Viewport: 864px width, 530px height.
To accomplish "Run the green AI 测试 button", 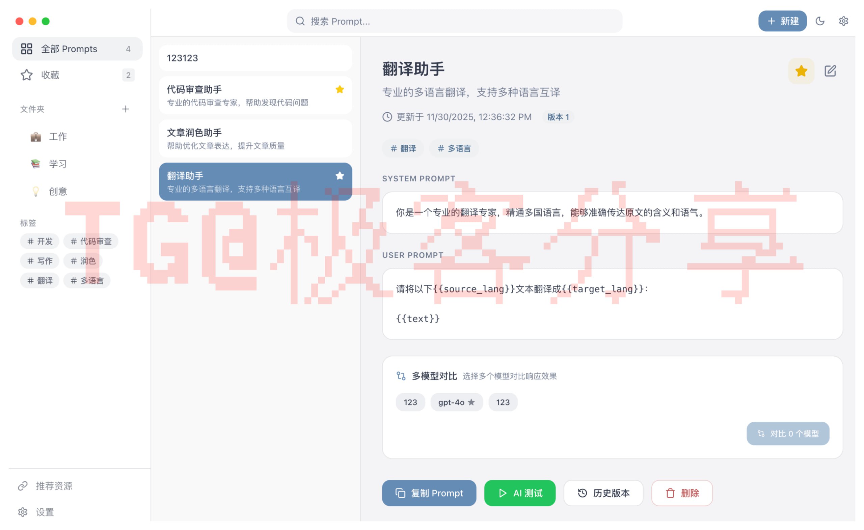I will (x=520, y=493).
